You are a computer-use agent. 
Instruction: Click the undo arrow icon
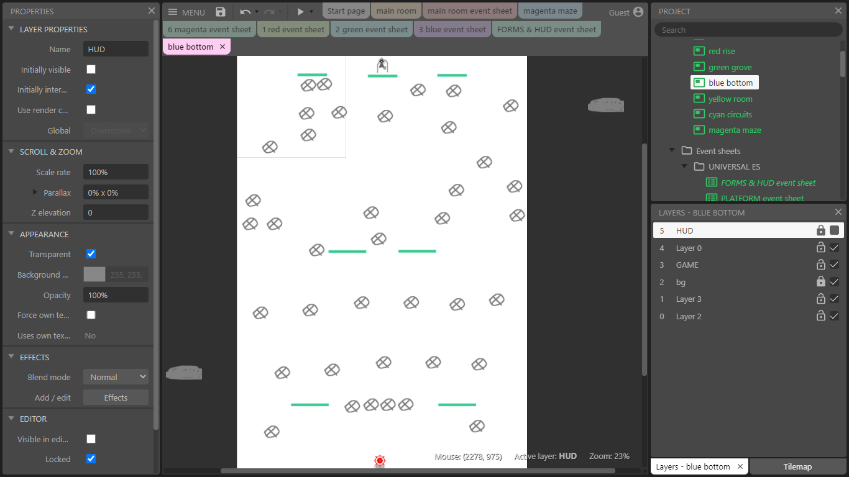246,12
